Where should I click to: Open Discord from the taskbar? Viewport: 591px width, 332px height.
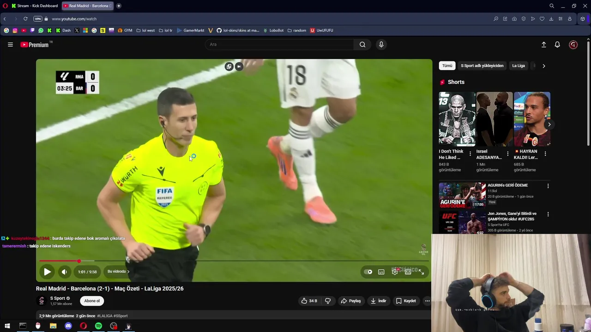[x=68, y=326]
